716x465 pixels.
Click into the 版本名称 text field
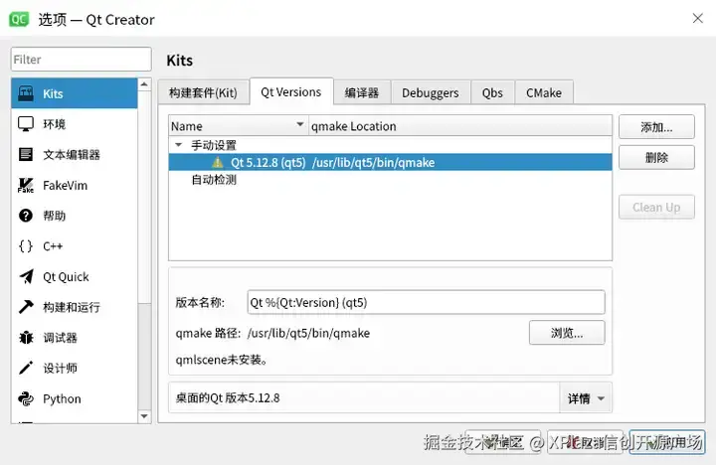[426, 302]
